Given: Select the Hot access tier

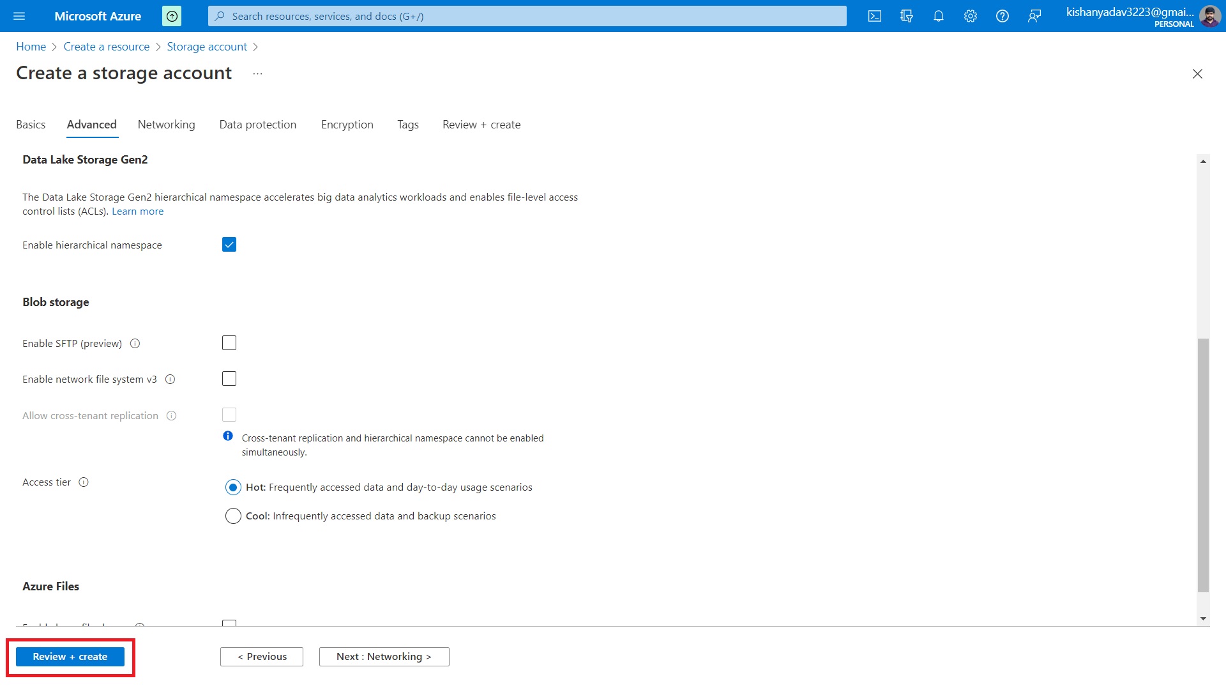Looking at the screenshot, I should pyautogui.click(x=233, y=487).
